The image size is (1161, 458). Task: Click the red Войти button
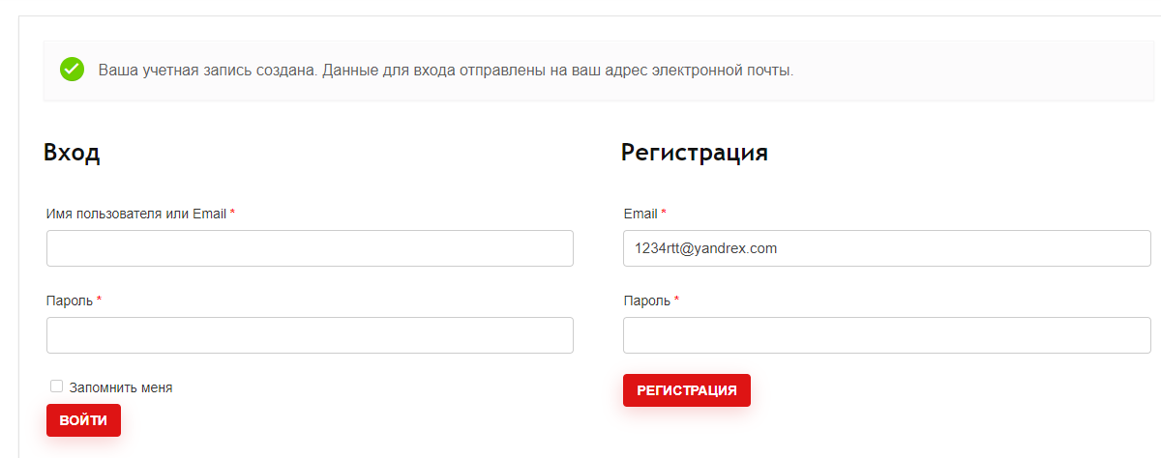83,420
